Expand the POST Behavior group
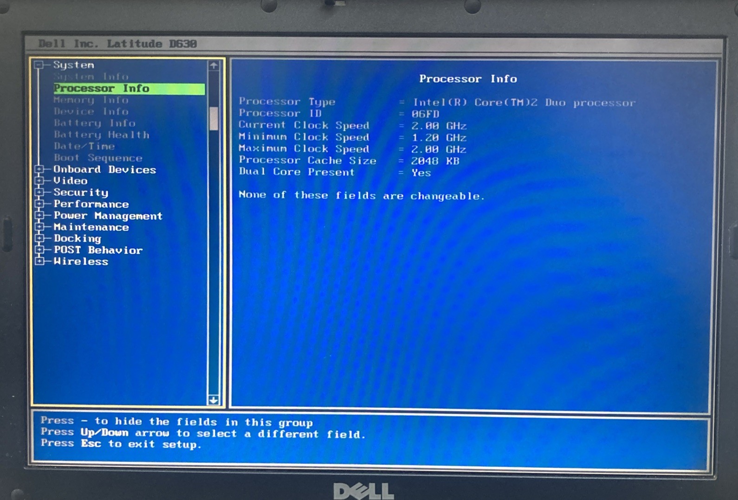738x500 pixels. coord(39,250)
